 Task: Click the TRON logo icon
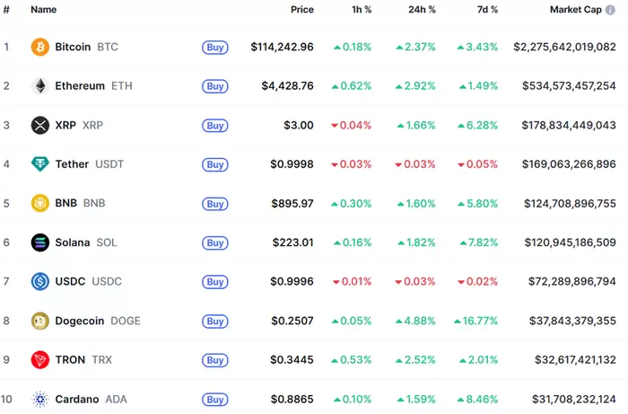(x=39, y=360)
